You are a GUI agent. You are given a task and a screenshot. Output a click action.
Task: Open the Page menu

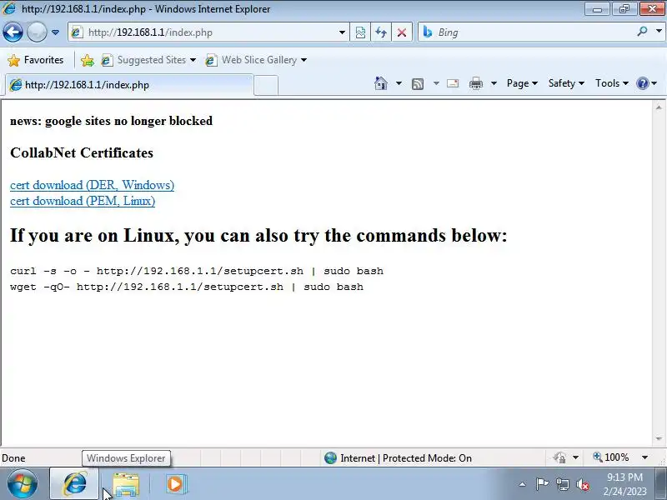(x=522, y=83)
